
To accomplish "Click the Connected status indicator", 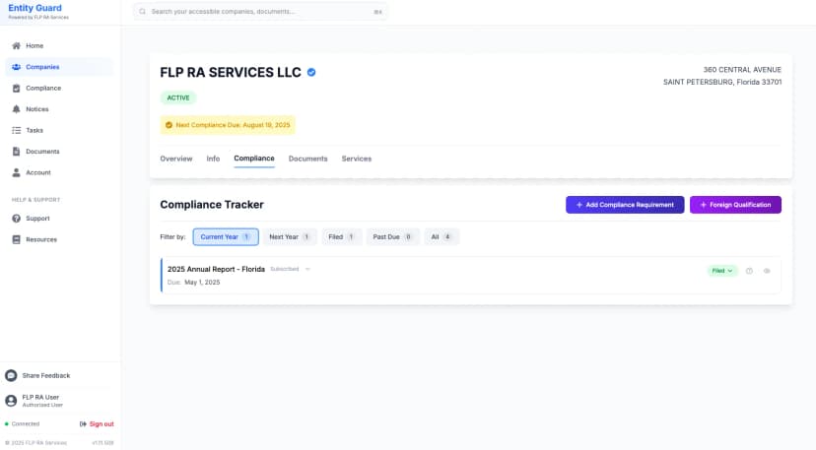I will coord(22,424).
